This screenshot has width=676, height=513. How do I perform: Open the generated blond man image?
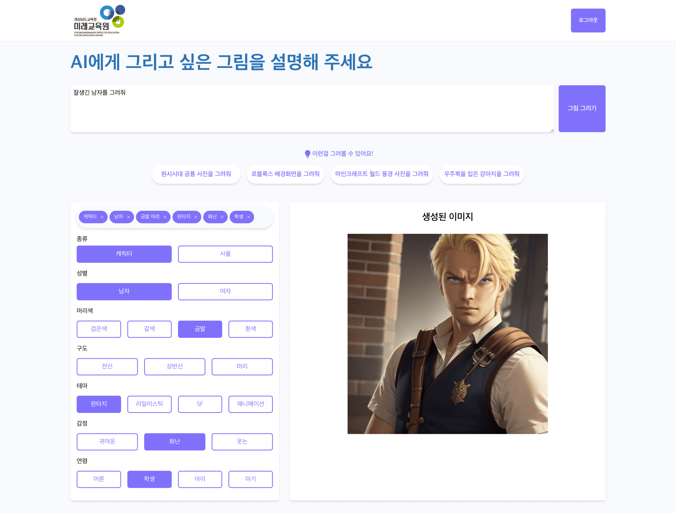tap(447, 334)
